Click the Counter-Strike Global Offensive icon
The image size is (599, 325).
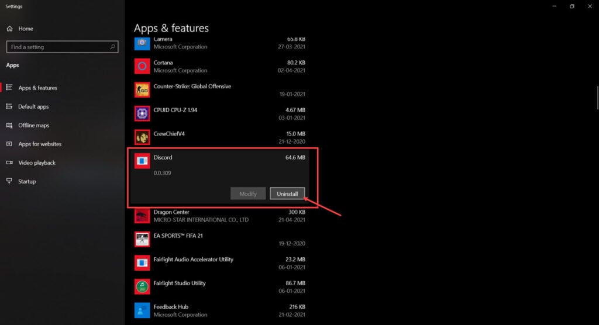(x=142, y=90)
